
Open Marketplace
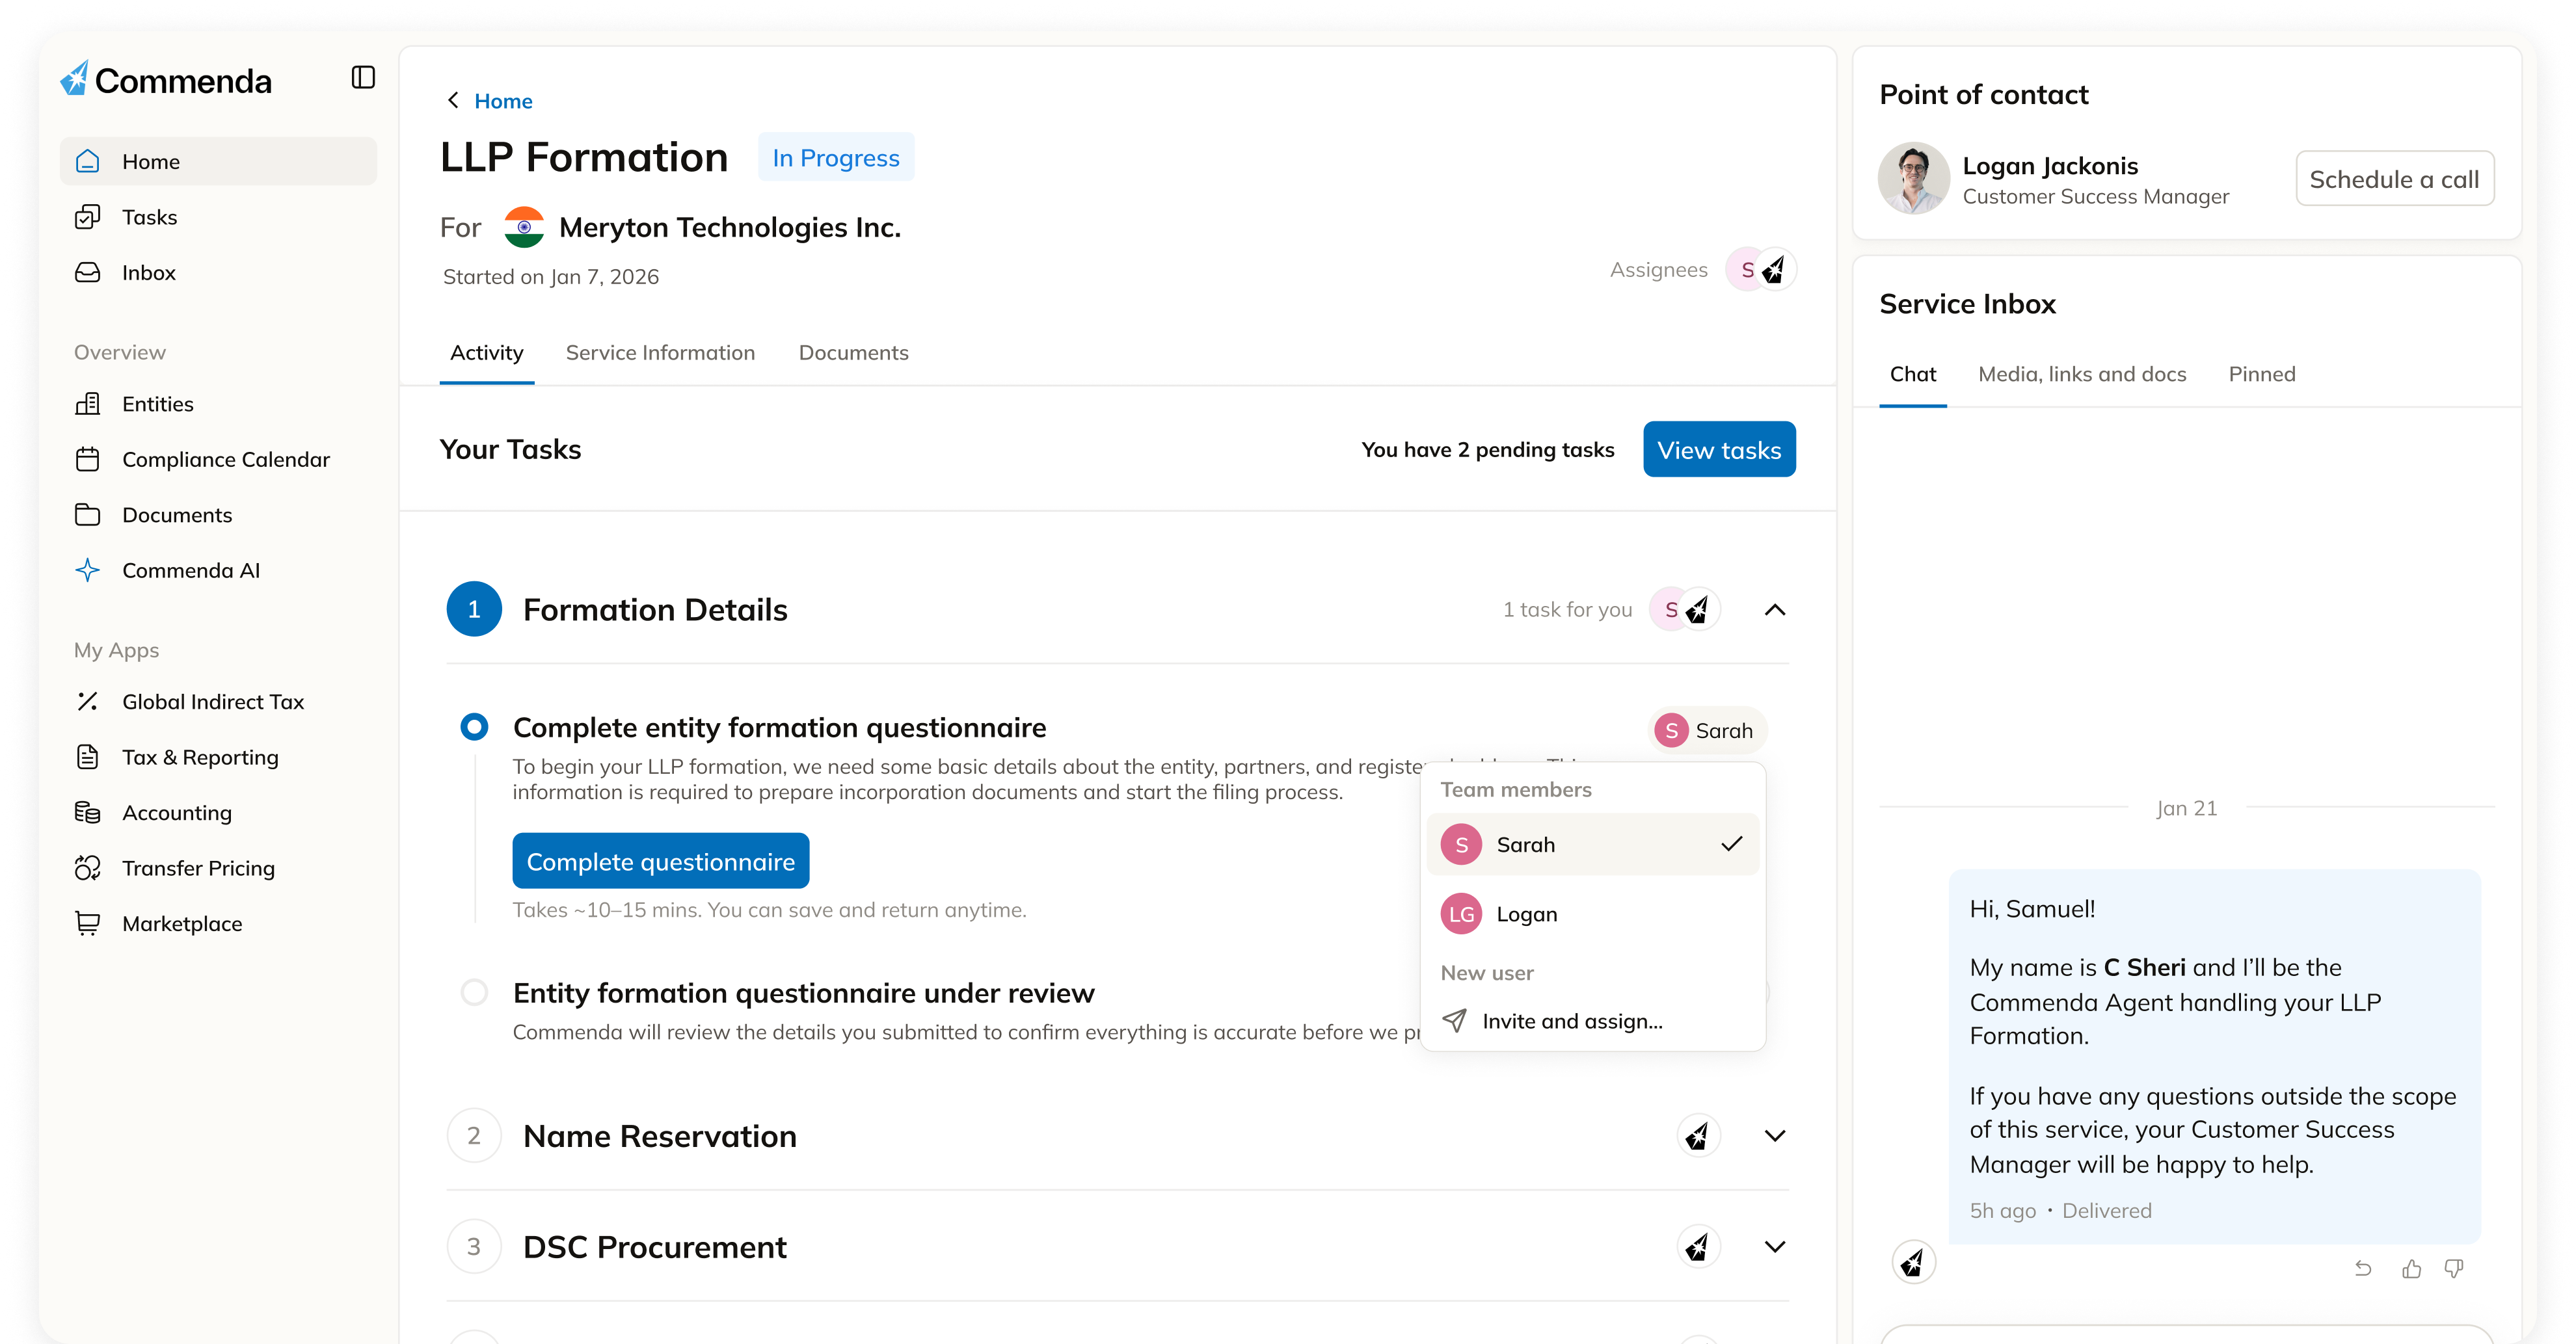point(218,923)
